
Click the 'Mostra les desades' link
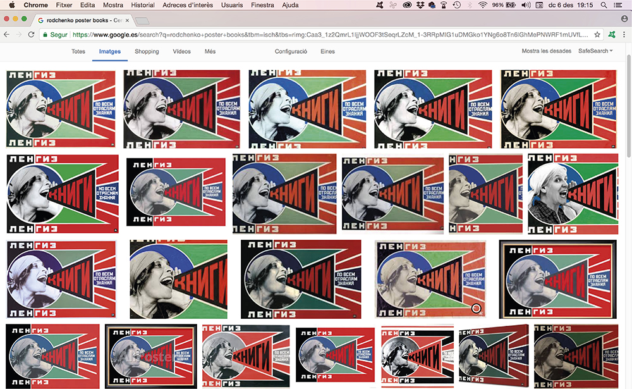[x=547, y=51]
